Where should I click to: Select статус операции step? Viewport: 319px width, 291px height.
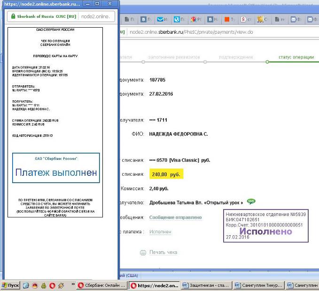(296, 57)
